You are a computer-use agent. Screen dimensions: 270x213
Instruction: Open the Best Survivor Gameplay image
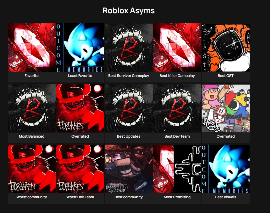(129, 48)
